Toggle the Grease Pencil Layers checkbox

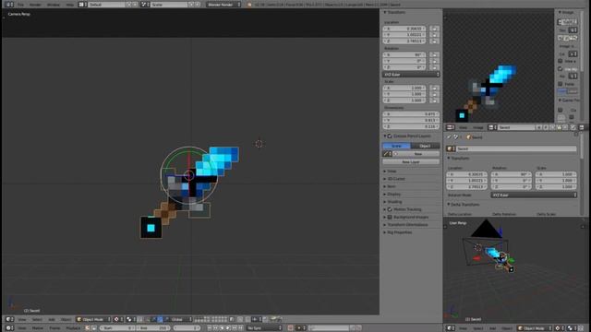pyautogui.click(x=390, y=136)
